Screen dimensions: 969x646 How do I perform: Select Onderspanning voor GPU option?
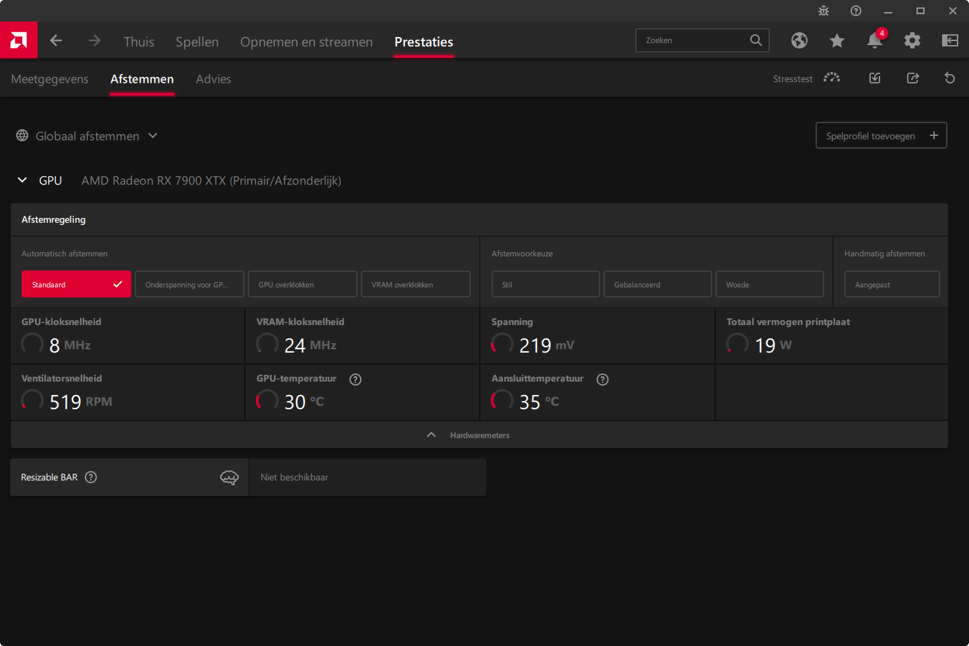pos(190,284)
